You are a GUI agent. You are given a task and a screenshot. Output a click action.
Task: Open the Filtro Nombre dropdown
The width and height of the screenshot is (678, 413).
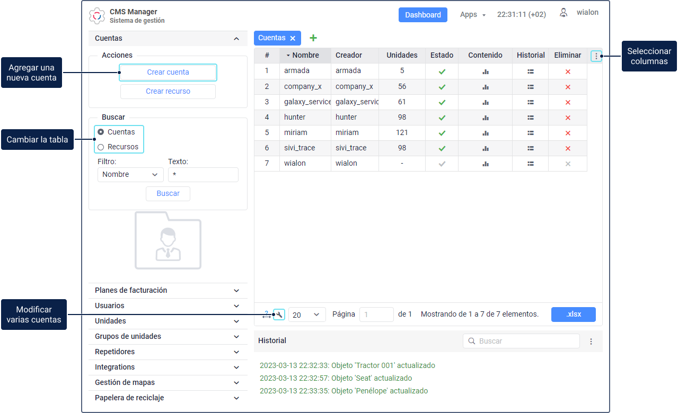click(x=130, y=175)
